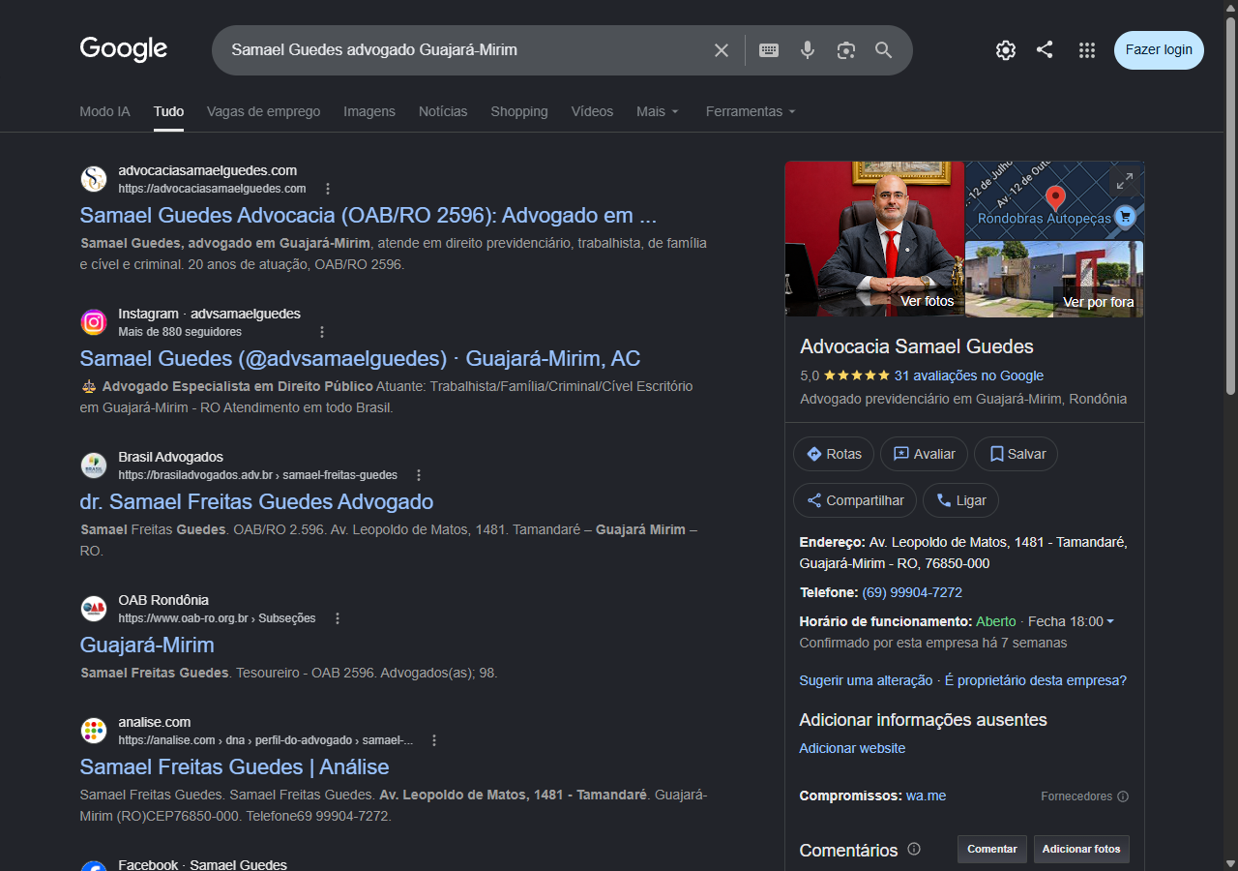Open options for Instagram result

click(322, 332)
